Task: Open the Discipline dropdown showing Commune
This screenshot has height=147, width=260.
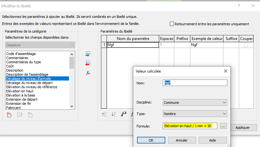Action: (195, 103)
